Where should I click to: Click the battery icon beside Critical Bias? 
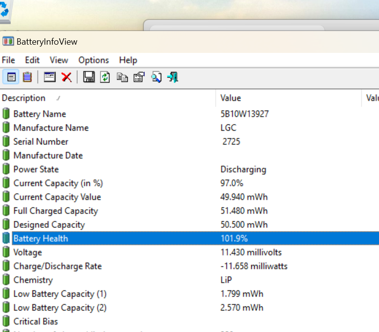(6, 321)
